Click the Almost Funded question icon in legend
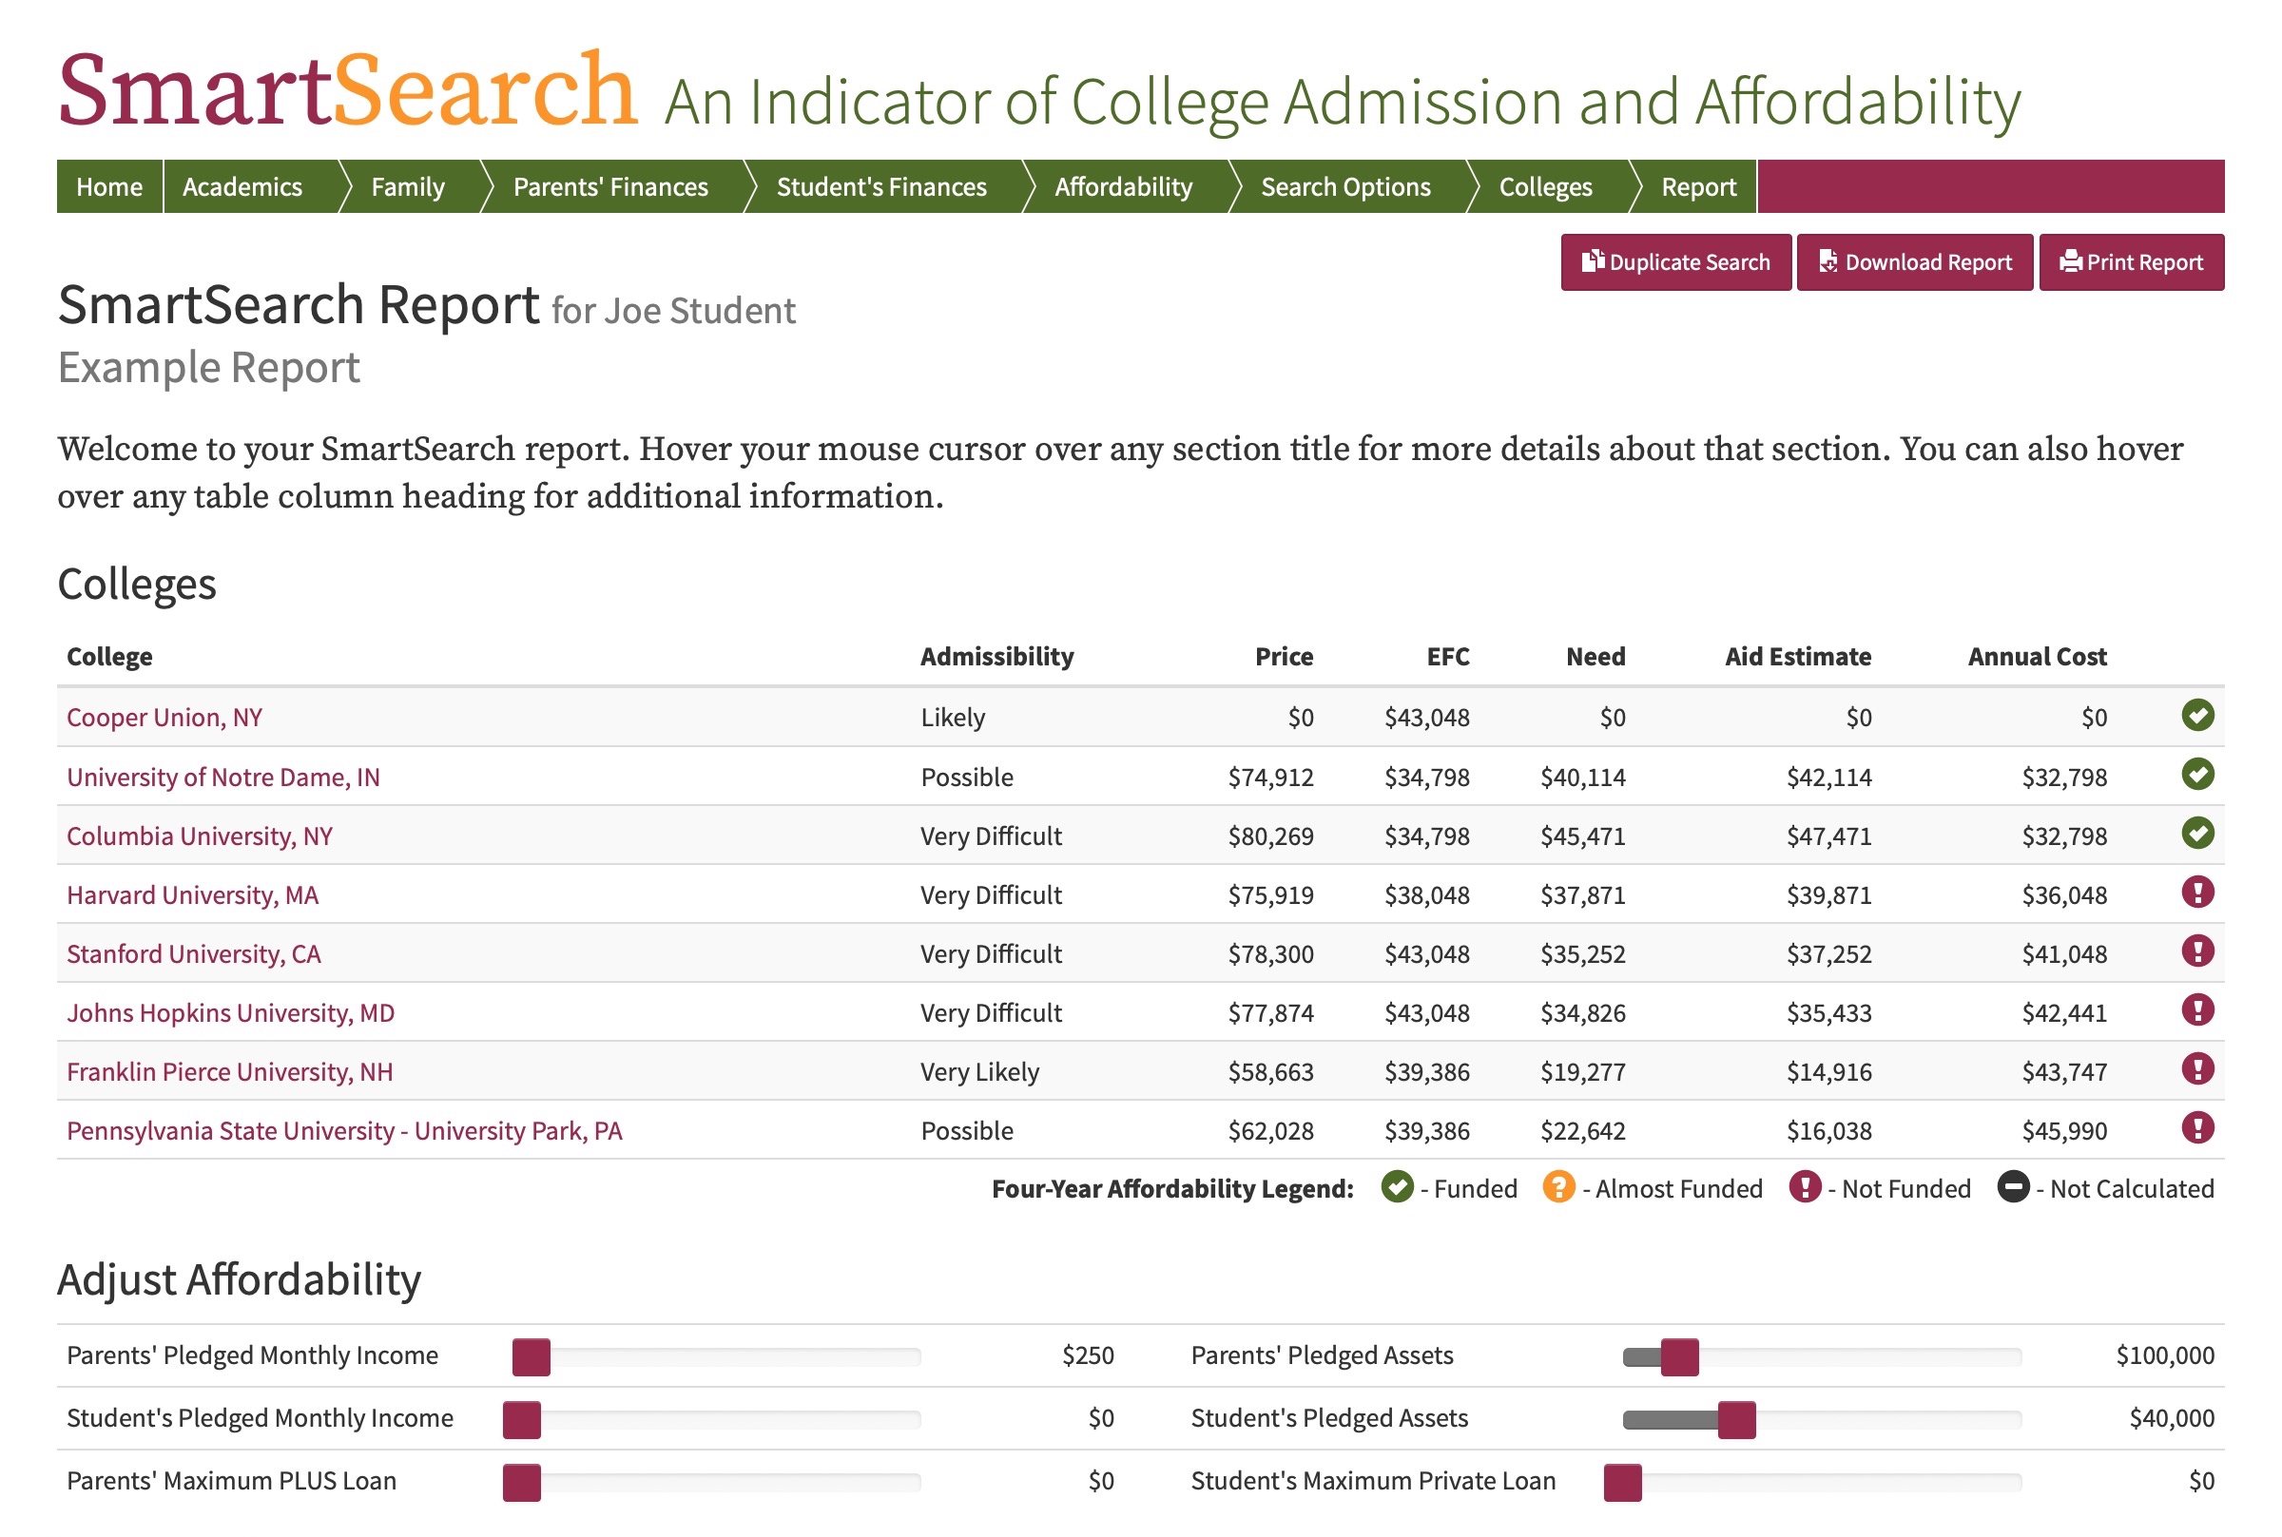This screenshot has height=1537, width=2282. coord(1560,1188)
